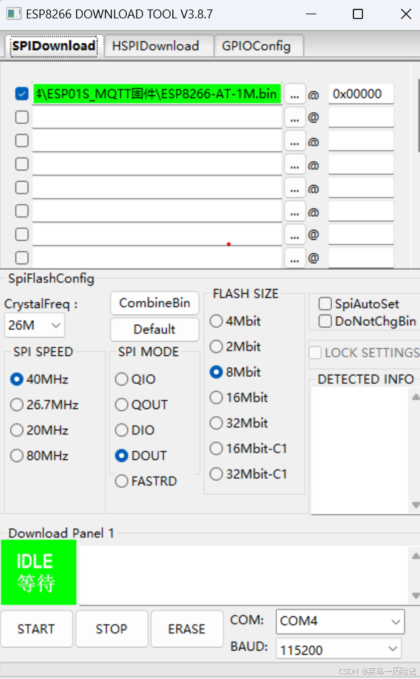This screenshot has height=679, width=420.
Task: Click the START button
Action: (x=36, y=629)
